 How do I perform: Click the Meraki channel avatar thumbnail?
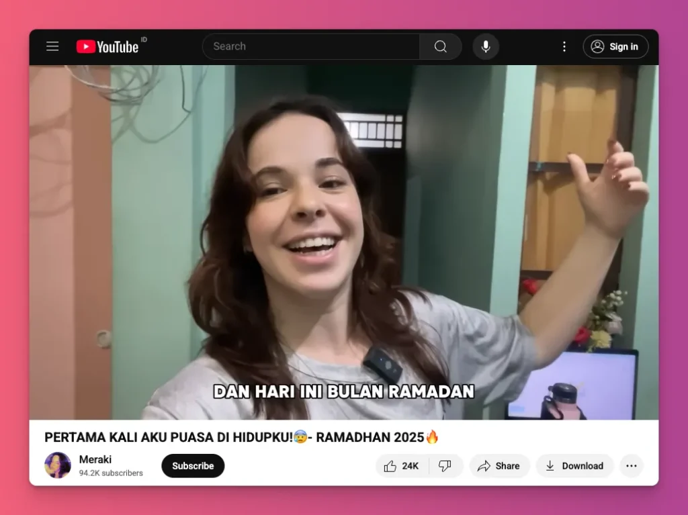pos(58,465)
